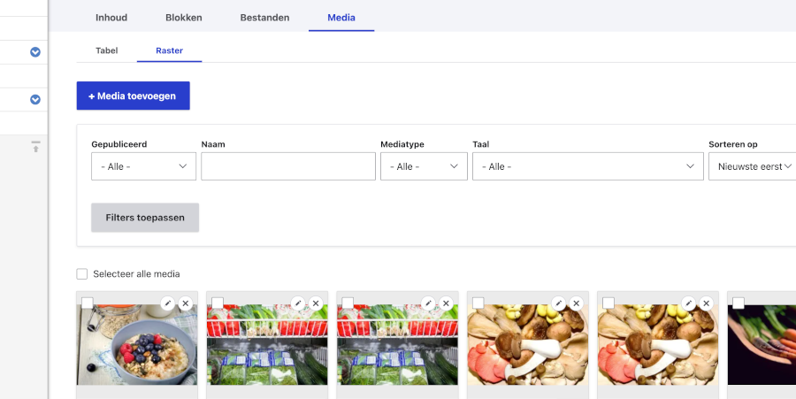The height and width of the screenshot is (399, 796).
Task: Select checkbox on the carrots image
Action: pyautogui.click(x=739, y=303)
